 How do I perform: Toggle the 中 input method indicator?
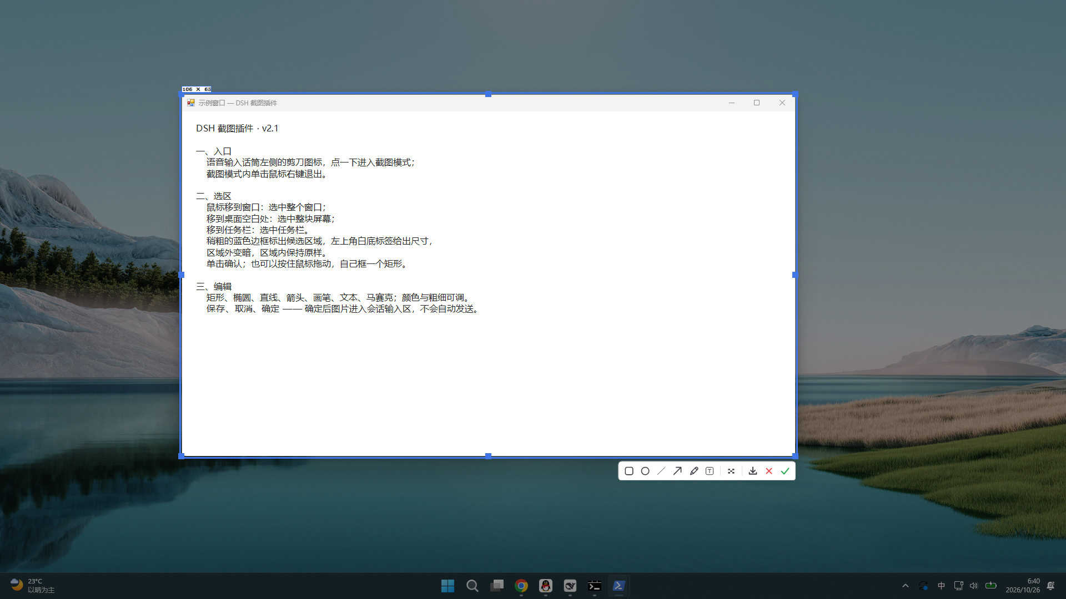point(941,586)
